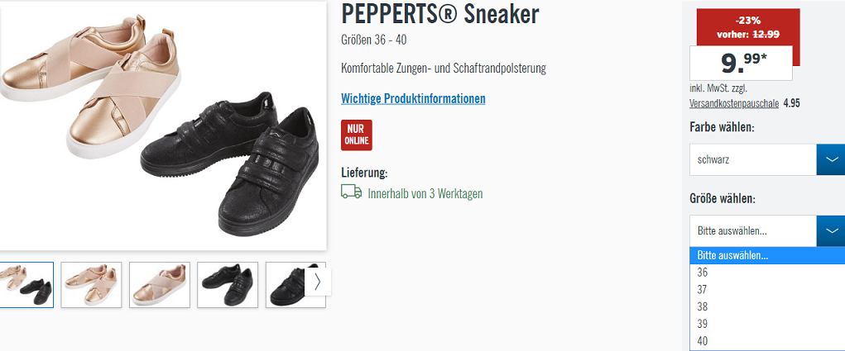Select the Bitte auswählen... highlighted option
Screen dimensions: 845x351
click(x=767, y=255)
